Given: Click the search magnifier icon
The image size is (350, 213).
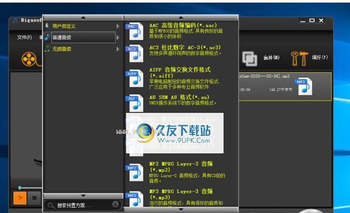Looking at the screenshot, I should pos(51,205).
